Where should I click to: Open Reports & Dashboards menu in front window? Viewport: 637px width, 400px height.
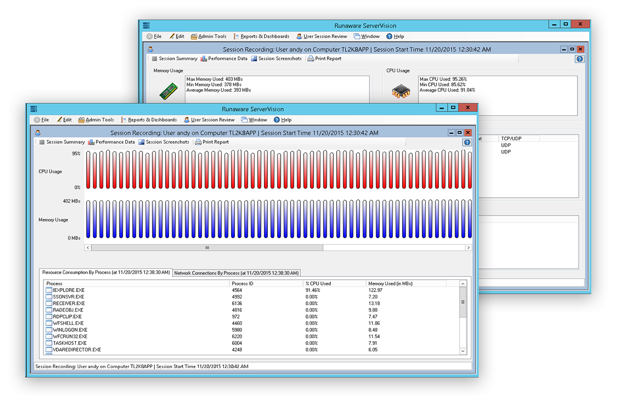[152, 120]
